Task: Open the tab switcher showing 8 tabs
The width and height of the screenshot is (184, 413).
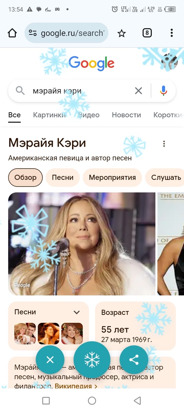Action: tap(147, 33)
